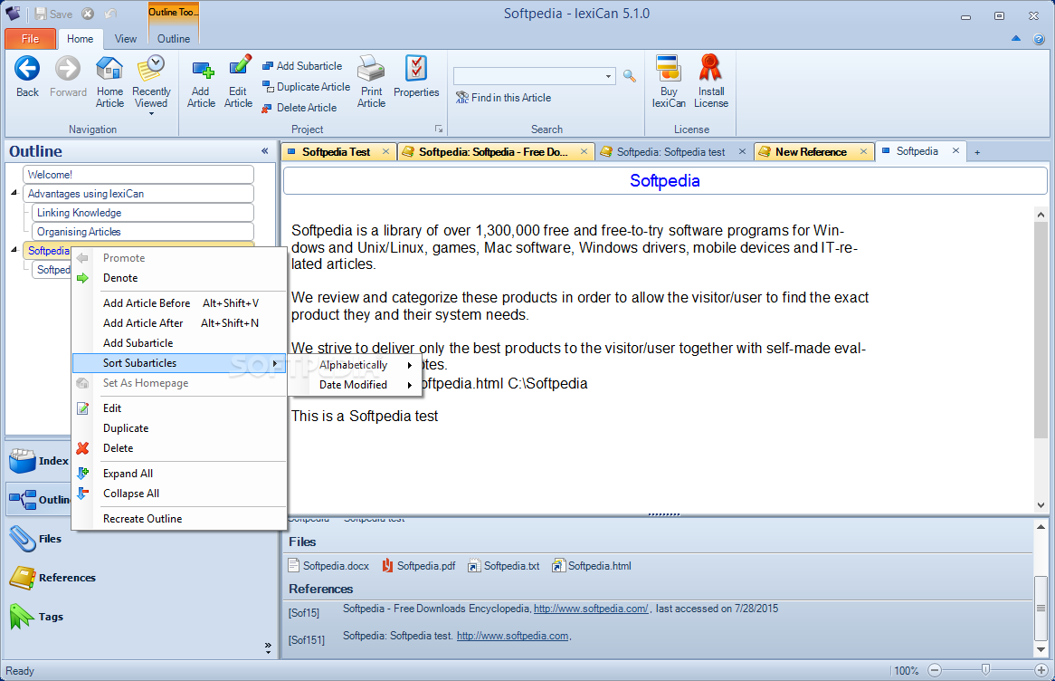Collapse the ribbon with the up arrow
Viewport: 1055px width, 681px height.
click(1016, 38)
